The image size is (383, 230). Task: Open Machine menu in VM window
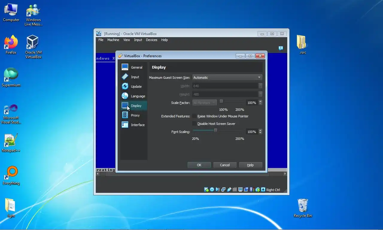pyautogui.click(x=113, y=40)
